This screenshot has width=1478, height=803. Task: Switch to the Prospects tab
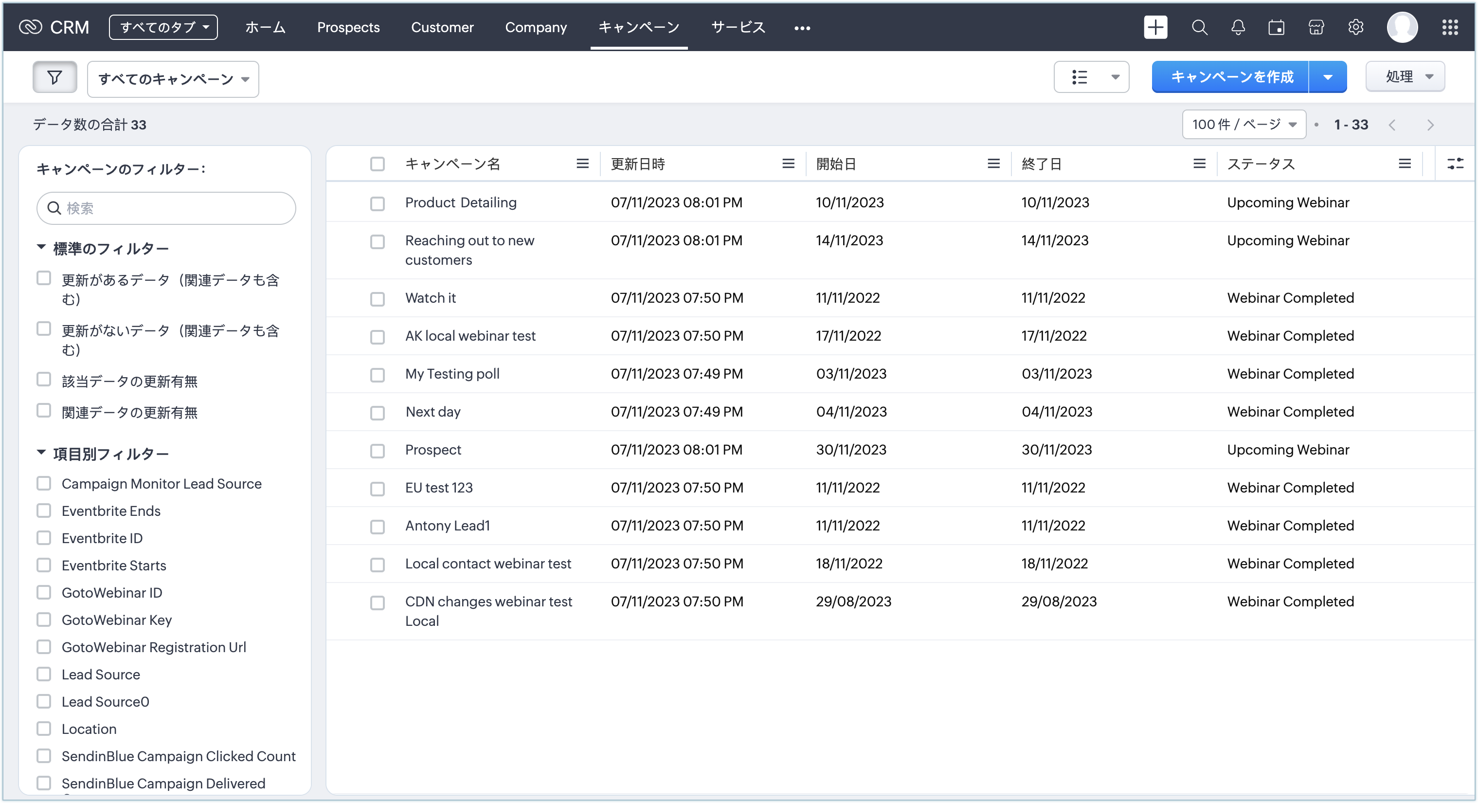348,27
